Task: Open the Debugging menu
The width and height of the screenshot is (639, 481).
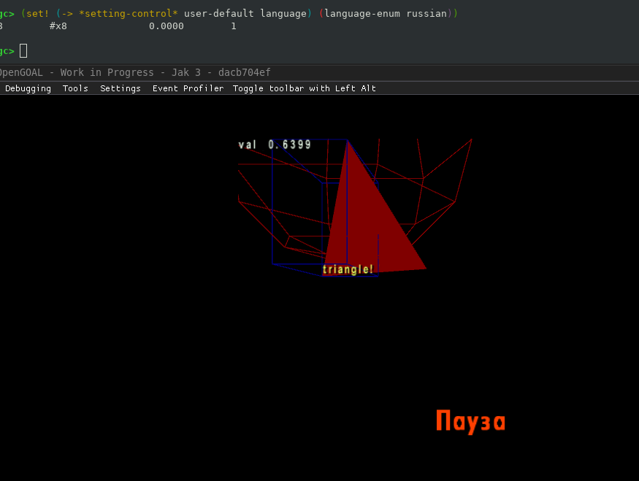Action: tap(28, 88)
